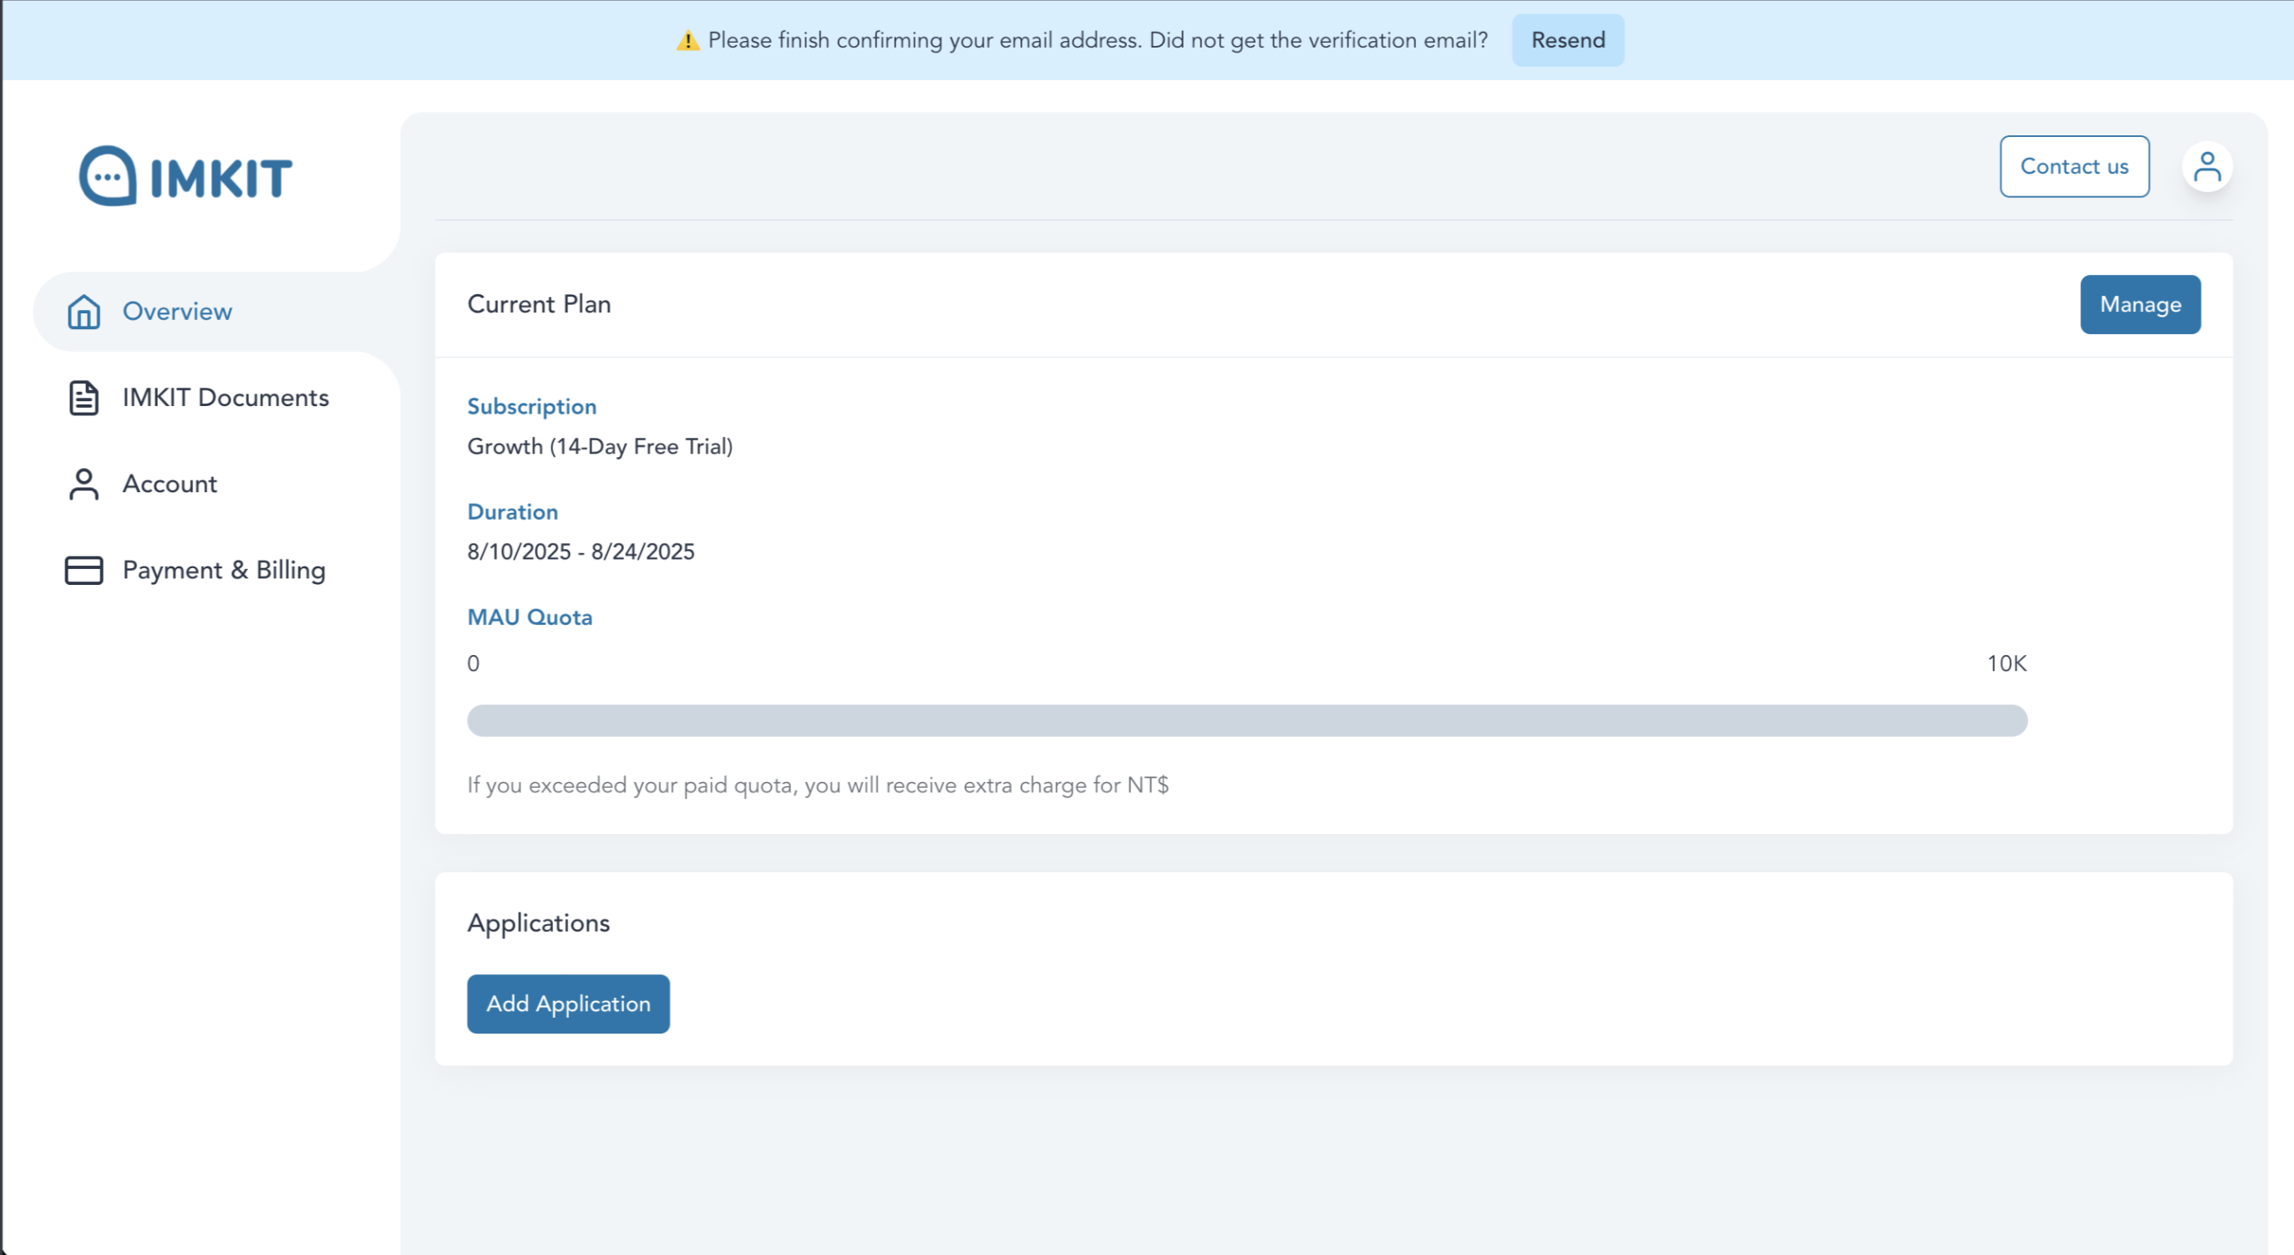Click the MAU Quota progress bar
Viewport: 2294px width, 1255px height.
tap(1246, 720)
